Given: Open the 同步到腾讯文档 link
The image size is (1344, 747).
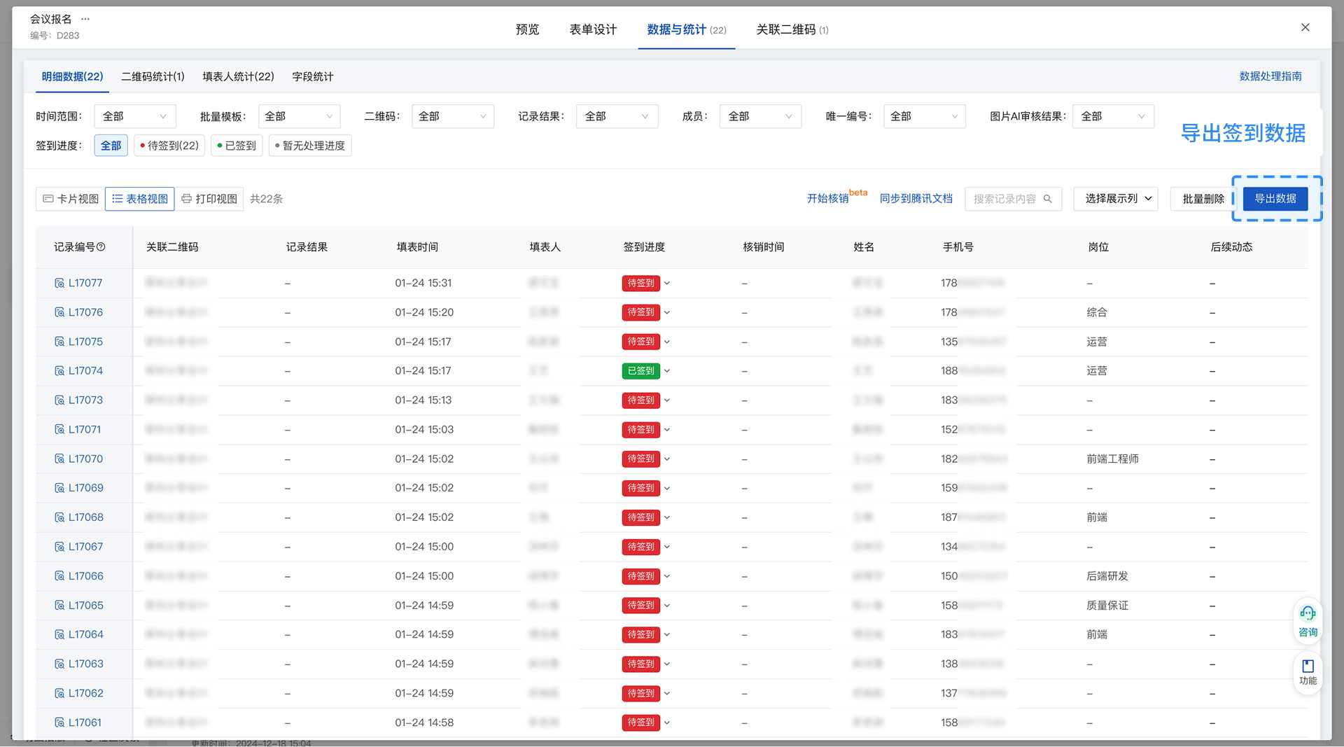Looking at the screenshot, I should tap(916, 199).
